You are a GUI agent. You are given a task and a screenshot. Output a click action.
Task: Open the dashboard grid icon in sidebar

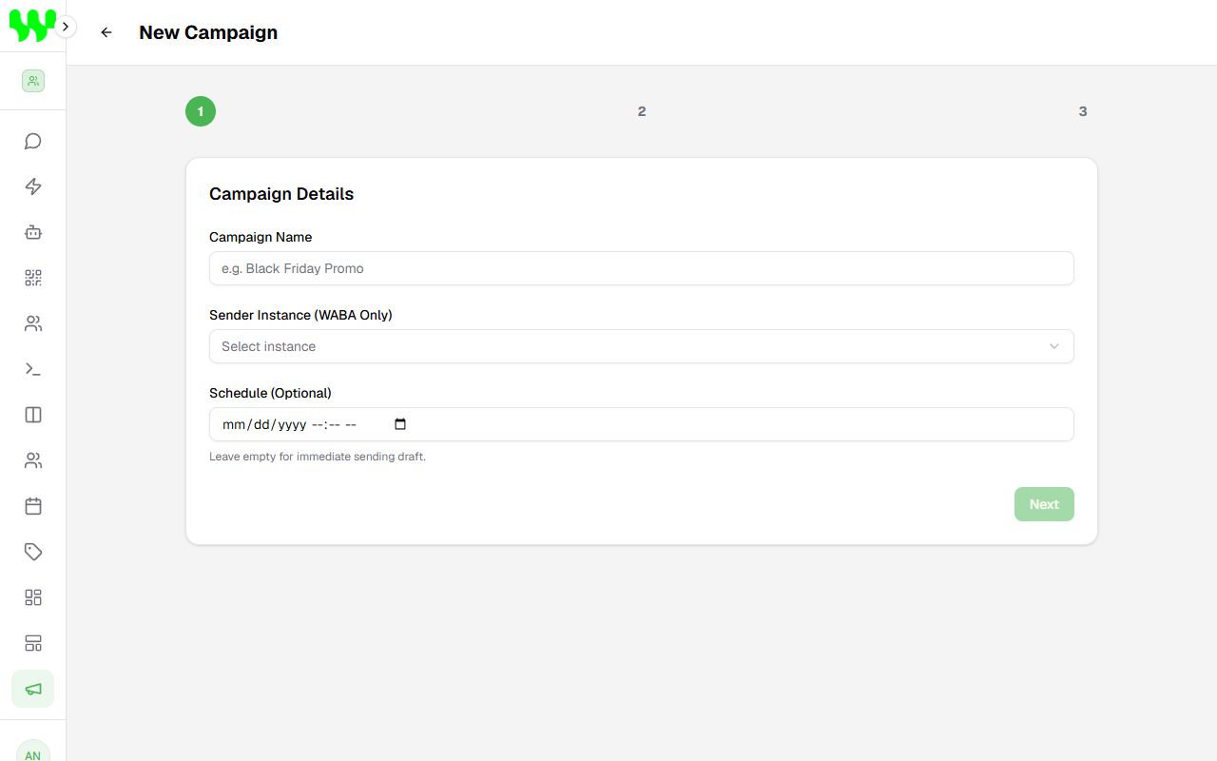click(x=33, y=597)
